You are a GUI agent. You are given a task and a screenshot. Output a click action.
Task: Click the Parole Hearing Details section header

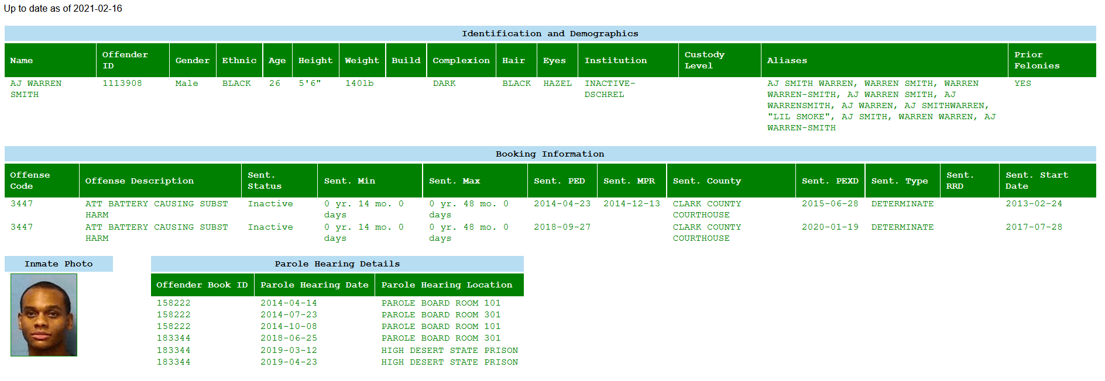(337, 264)
